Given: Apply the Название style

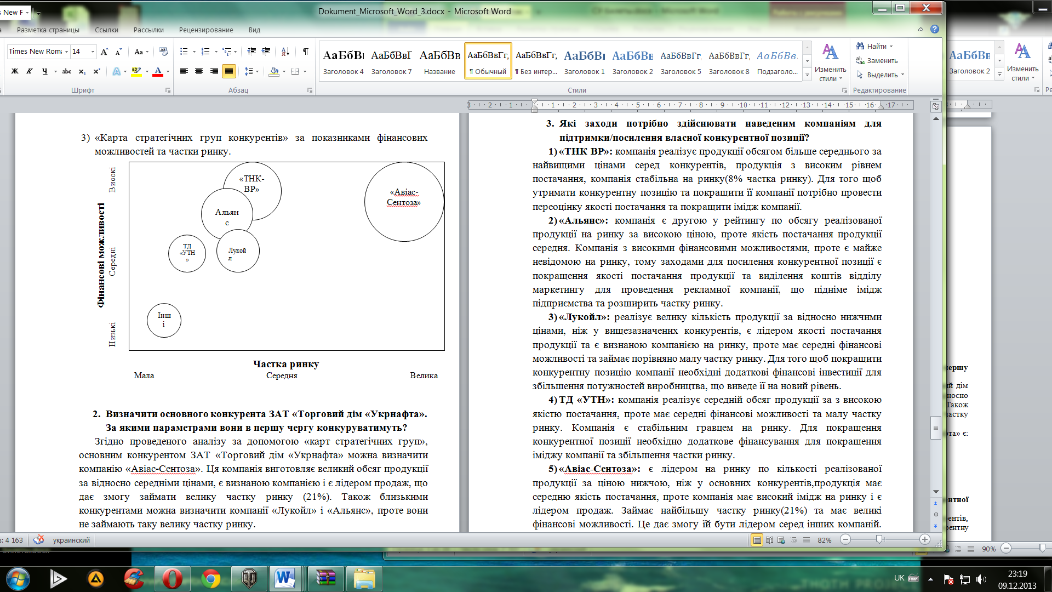Looking at the screenshot, I should tap(439, 61).
